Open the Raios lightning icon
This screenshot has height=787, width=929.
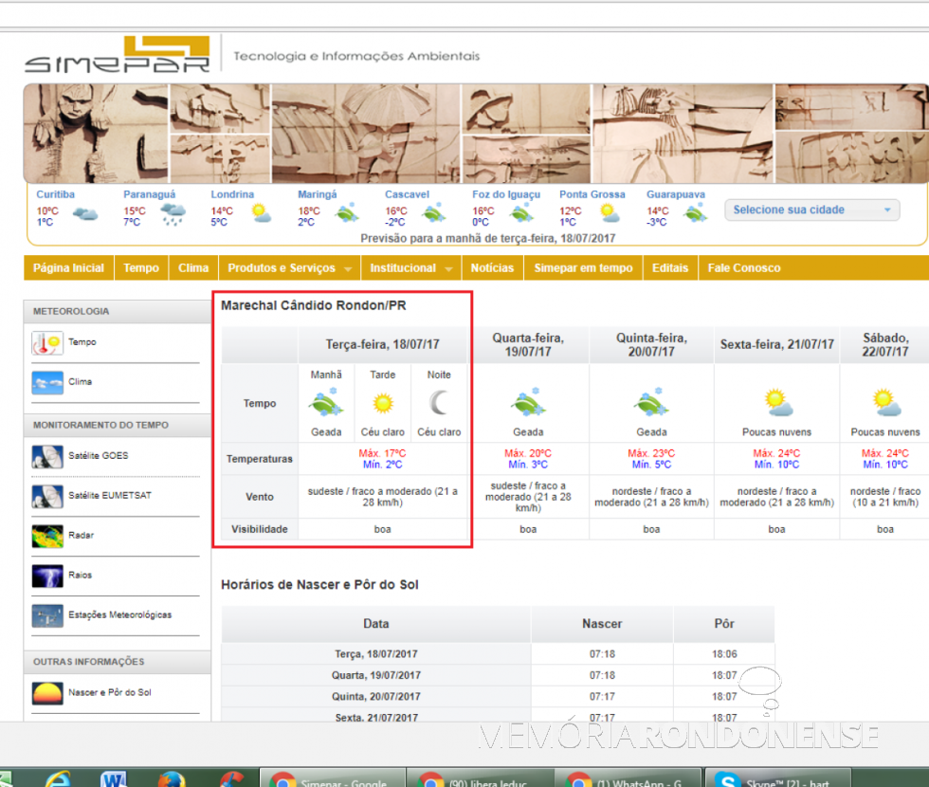click(47, 577)
